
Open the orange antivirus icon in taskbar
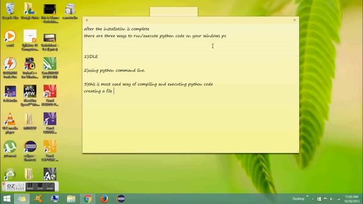point(38,199)
